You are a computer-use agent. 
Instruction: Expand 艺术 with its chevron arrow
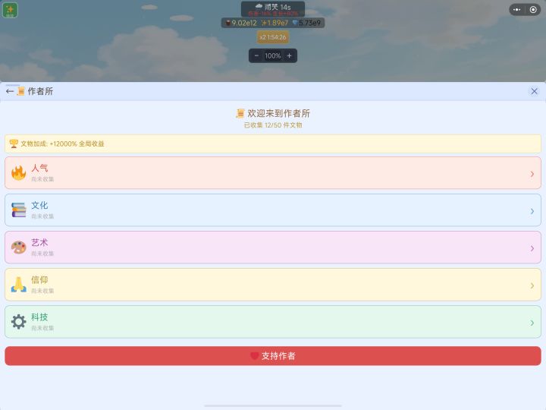click(x=532, y=248)
